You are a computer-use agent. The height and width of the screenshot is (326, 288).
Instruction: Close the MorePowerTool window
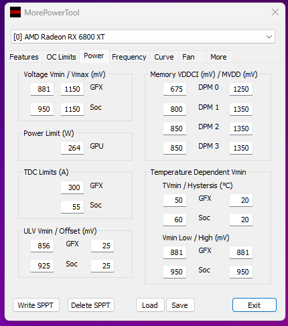pos(275,12)
